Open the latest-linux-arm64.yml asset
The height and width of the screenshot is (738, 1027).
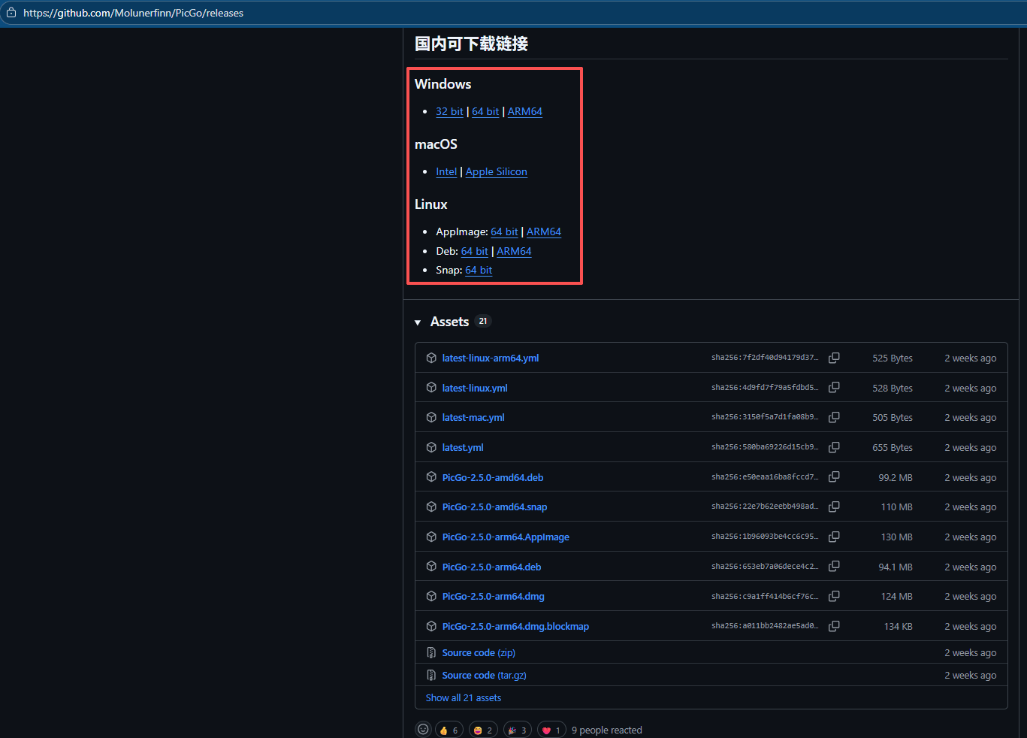491,358
